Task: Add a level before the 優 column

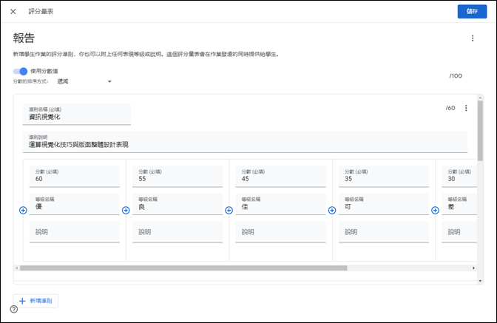Action: point(23,210)
